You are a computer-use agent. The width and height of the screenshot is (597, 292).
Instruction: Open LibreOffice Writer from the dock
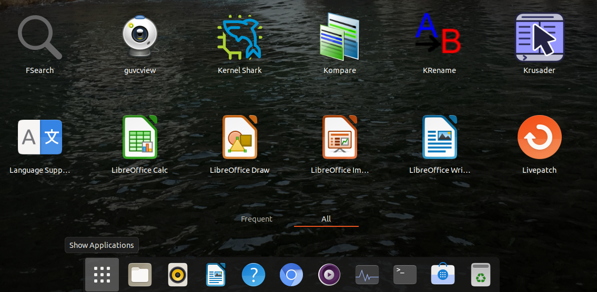216,275
